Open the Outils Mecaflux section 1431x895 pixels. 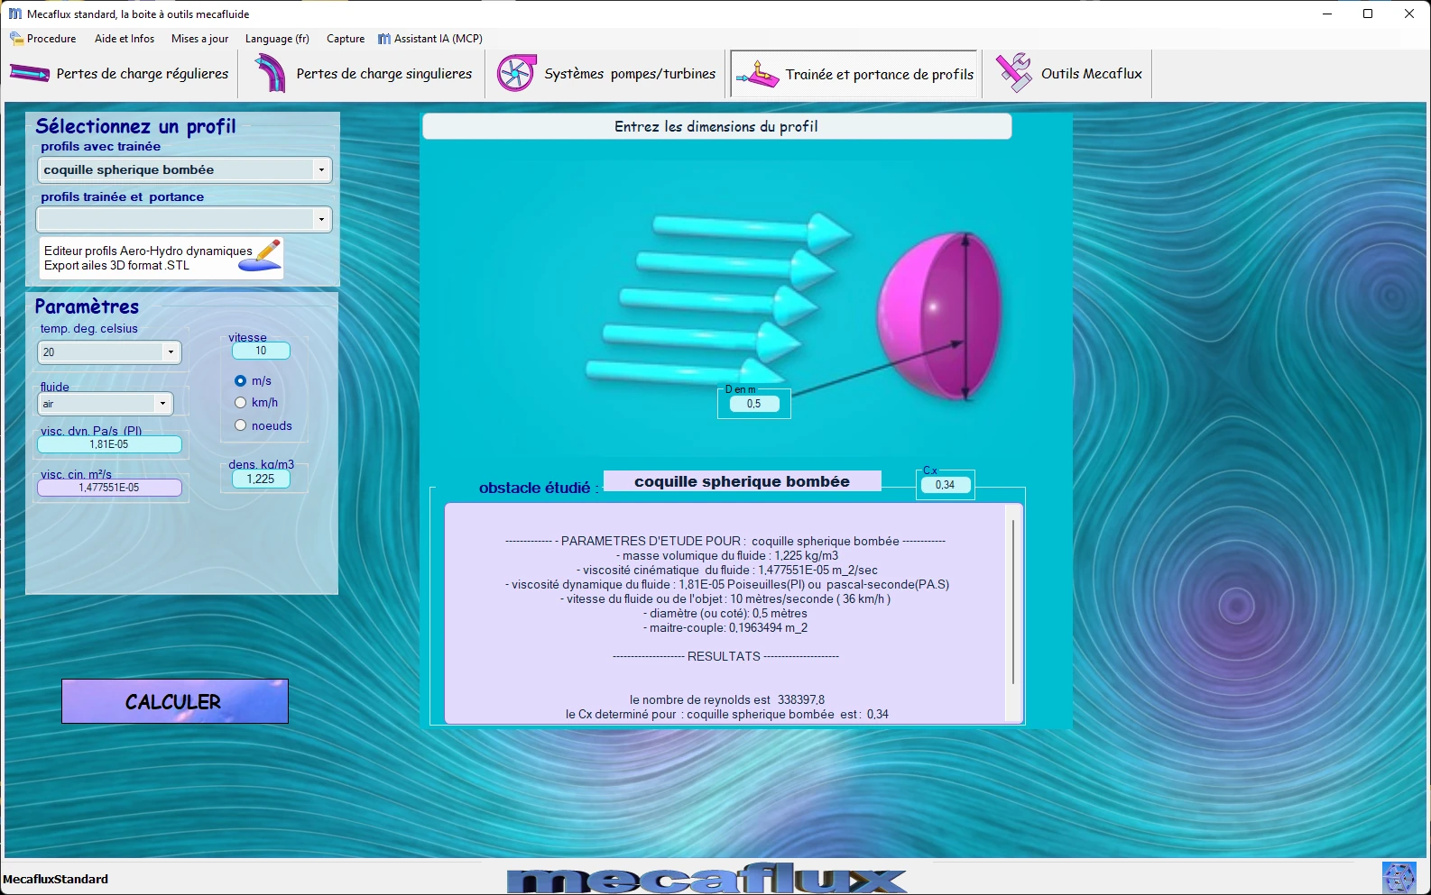tap(1068, 74)
